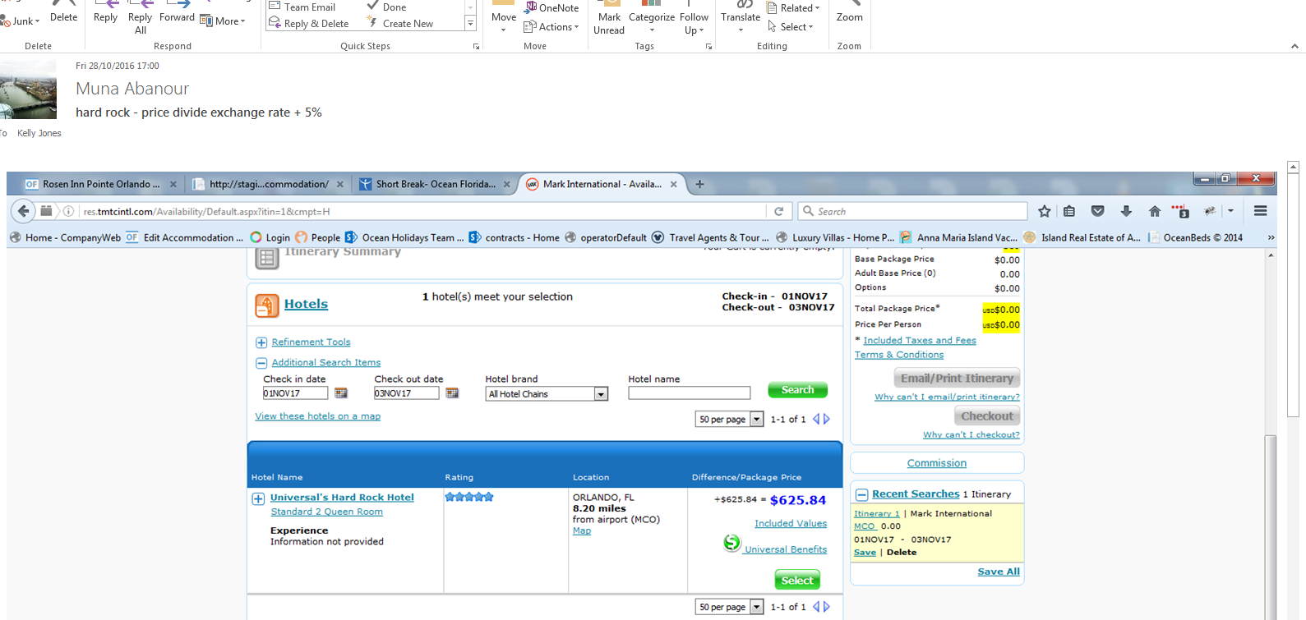Click the sender photo thumbnail of Muna Abanour
The width and height of the screenshot is (1306, 620).
[x=28, y=90]
